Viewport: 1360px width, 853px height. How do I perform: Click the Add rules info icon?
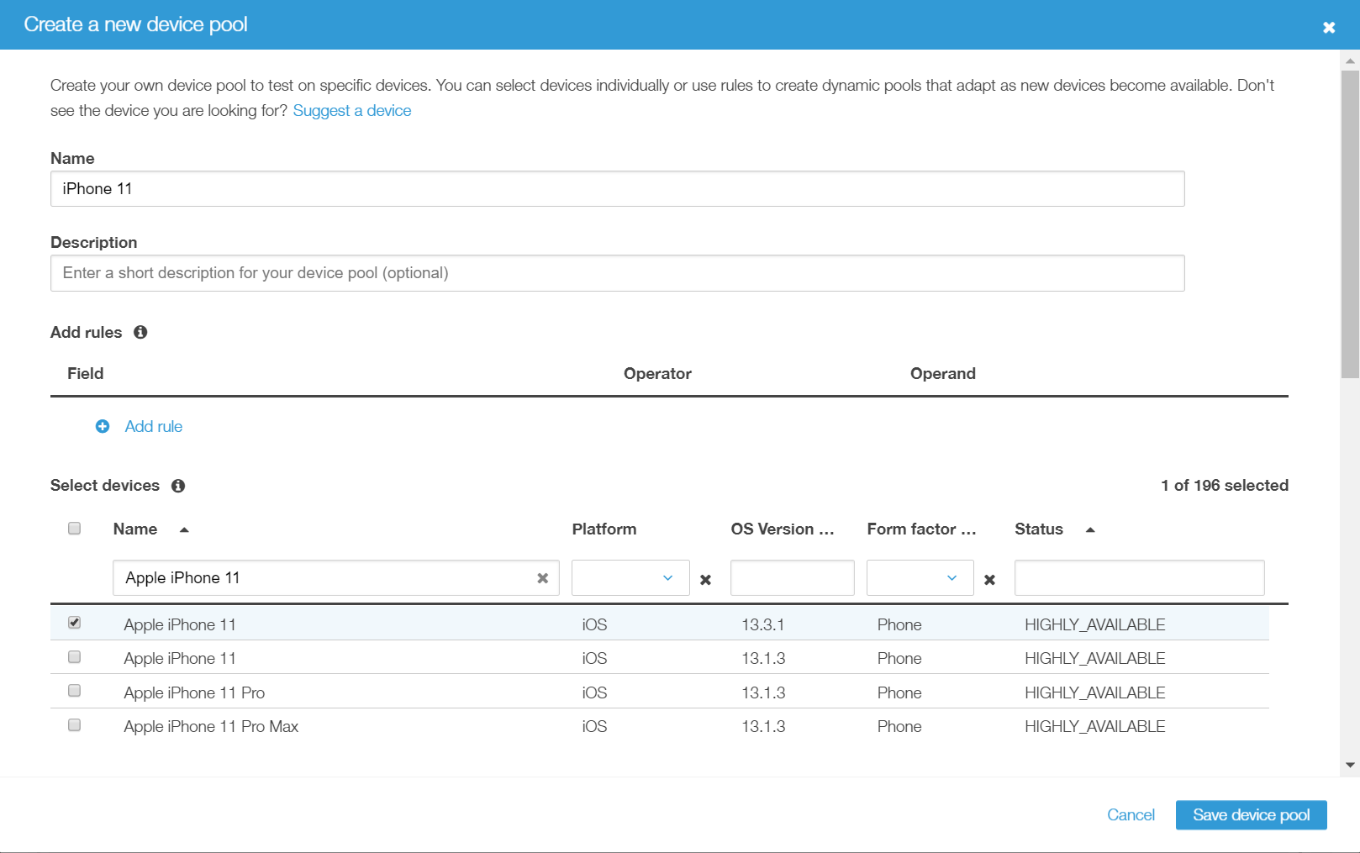tap(140, 332)
